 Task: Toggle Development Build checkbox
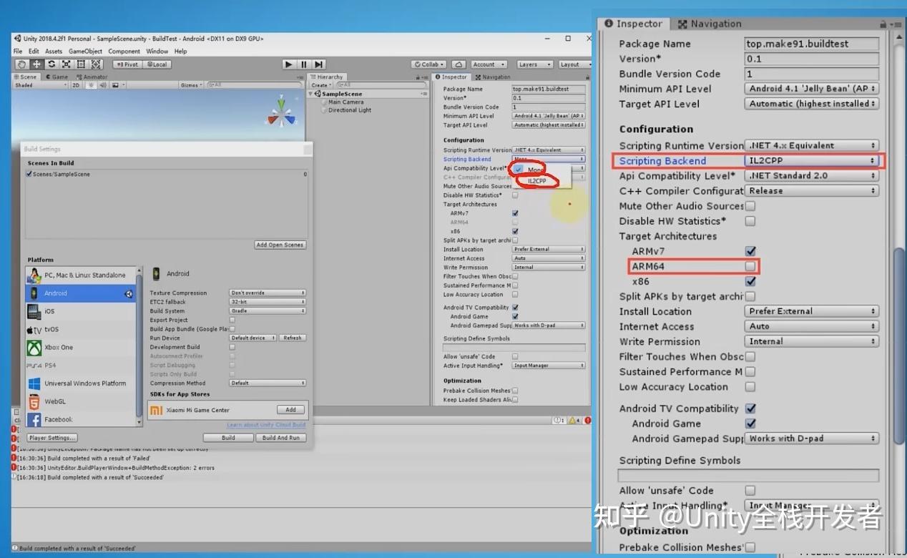tap(232, 347)
